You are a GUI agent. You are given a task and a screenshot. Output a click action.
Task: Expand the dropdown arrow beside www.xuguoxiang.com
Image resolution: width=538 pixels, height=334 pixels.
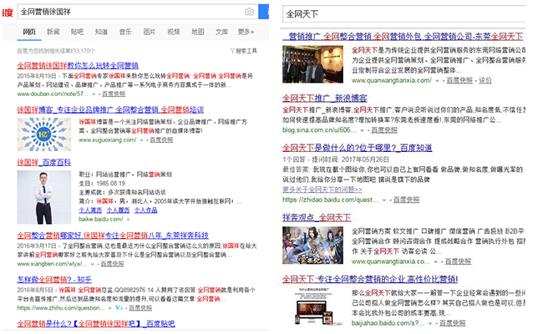(x=141, y=140)
